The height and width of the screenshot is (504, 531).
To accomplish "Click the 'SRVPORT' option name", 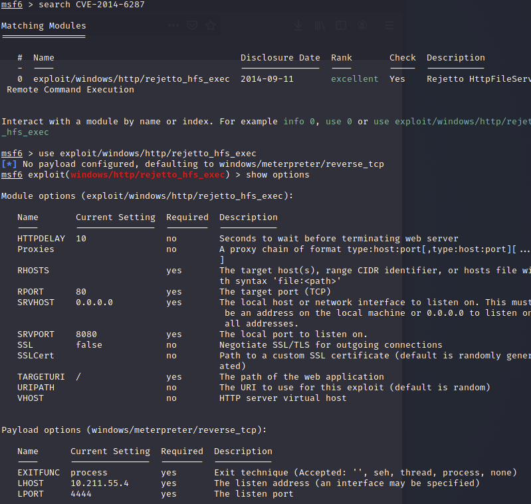I will tap(36, 334).
